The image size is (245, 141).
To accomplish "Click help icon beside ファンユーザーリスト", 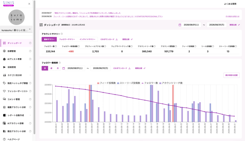I will (x=30, y=91).
